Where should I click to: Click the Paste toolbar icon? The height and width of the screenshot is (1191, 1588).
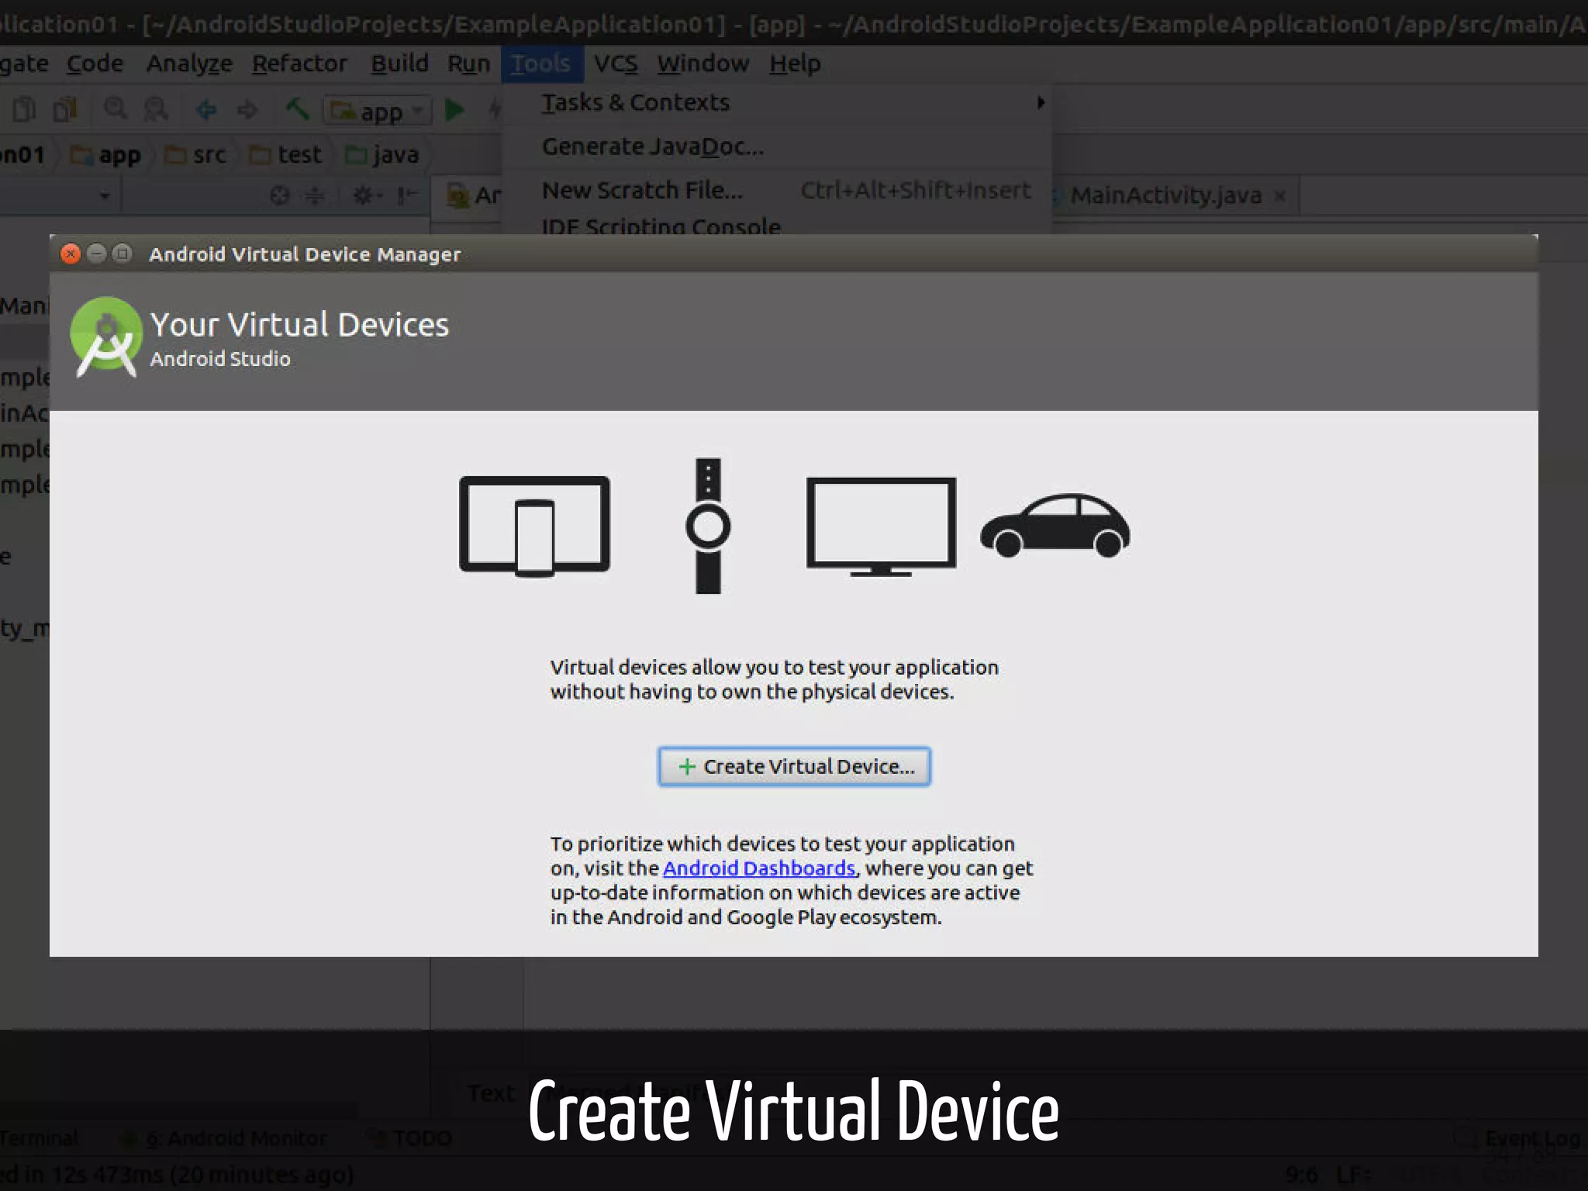[65, 109]
